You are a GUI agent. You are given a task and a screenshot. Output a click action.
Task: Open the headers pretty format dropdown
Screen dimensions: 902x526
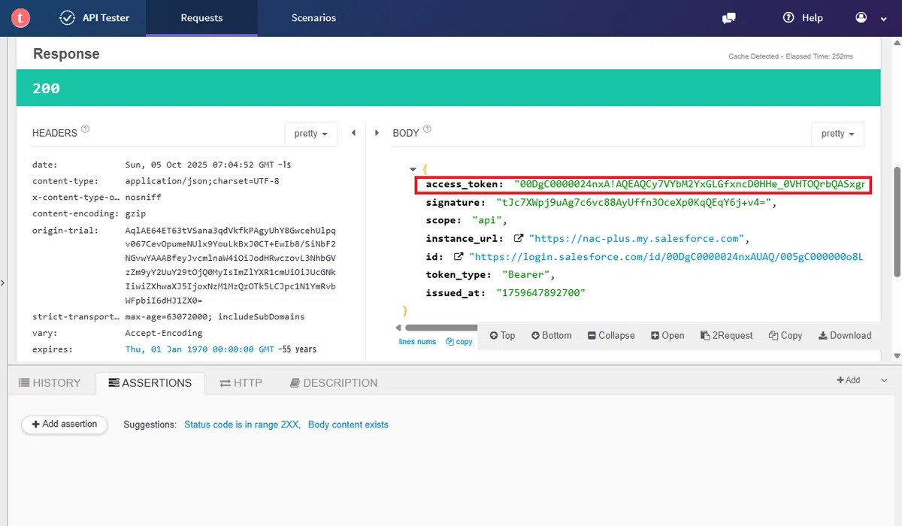click(310, 133)
